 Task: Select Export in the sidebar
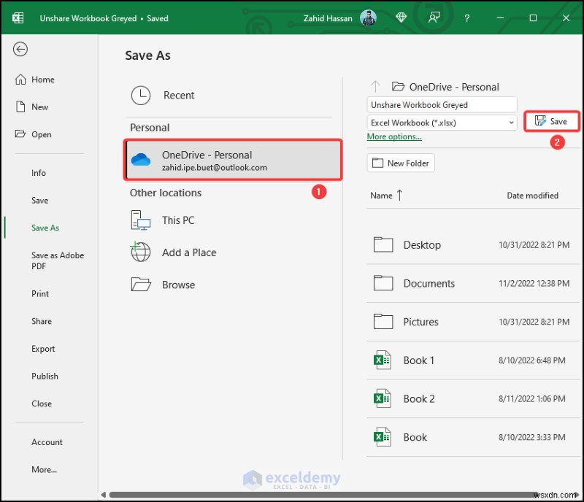[43, 349]
